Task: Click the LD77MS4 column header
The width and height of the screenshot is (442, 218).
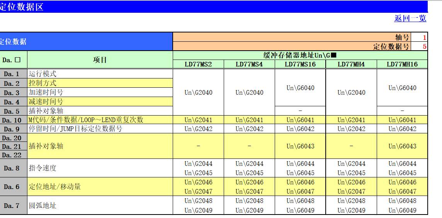Action: pyautogui.click(x=249, y=65)
